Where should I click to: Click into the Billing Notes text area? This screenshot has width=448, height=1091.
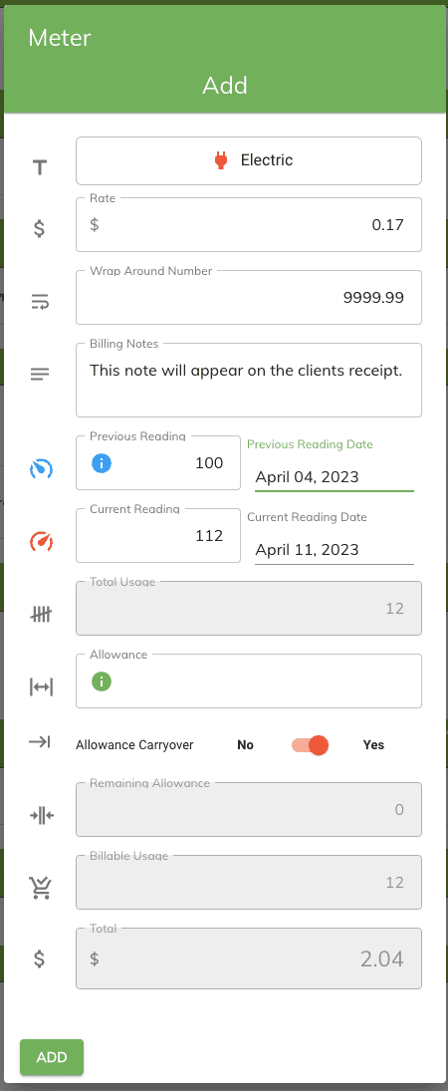point(248,380)
